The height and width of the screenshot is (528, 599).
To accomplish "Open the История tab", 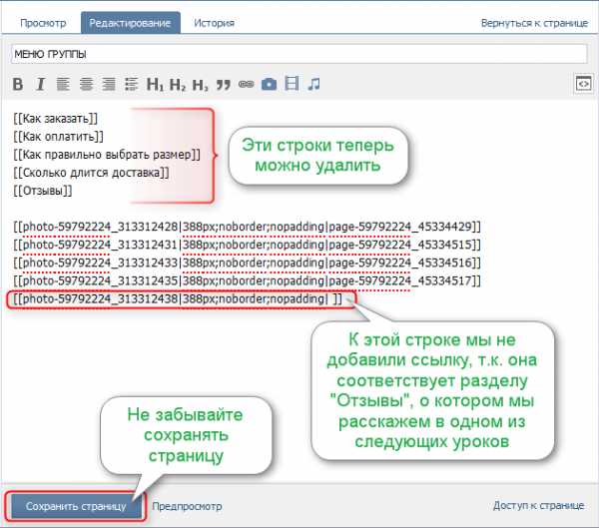I will 214,23.
